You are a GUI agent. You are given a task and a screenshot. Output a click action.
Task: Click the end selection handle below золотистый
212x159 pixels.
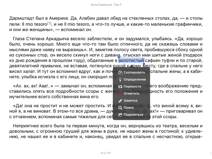coord(144,64)
